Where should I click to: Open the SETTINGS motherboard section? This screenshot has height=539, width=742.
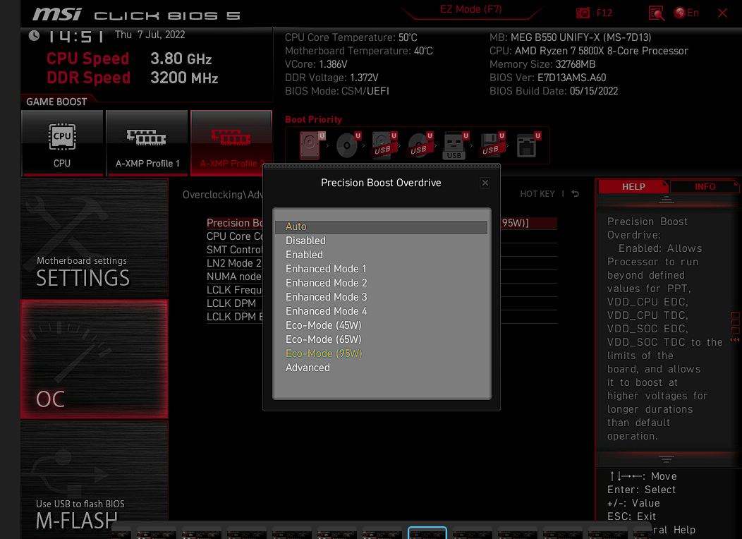coord(95,238)
